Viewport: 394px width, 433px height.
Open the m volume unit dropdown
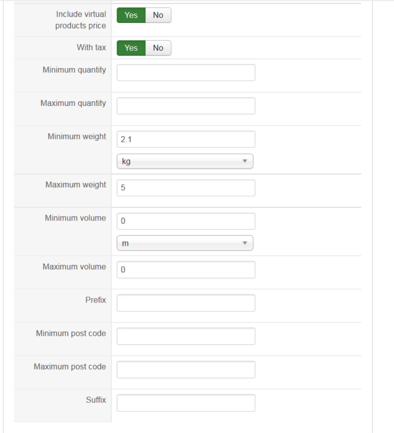coord(185,243)
